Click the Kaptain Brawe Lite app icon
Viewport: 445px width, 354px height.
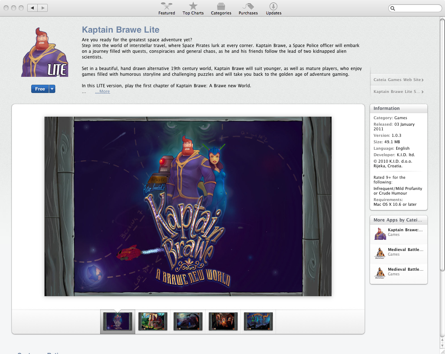coord(45,52)
